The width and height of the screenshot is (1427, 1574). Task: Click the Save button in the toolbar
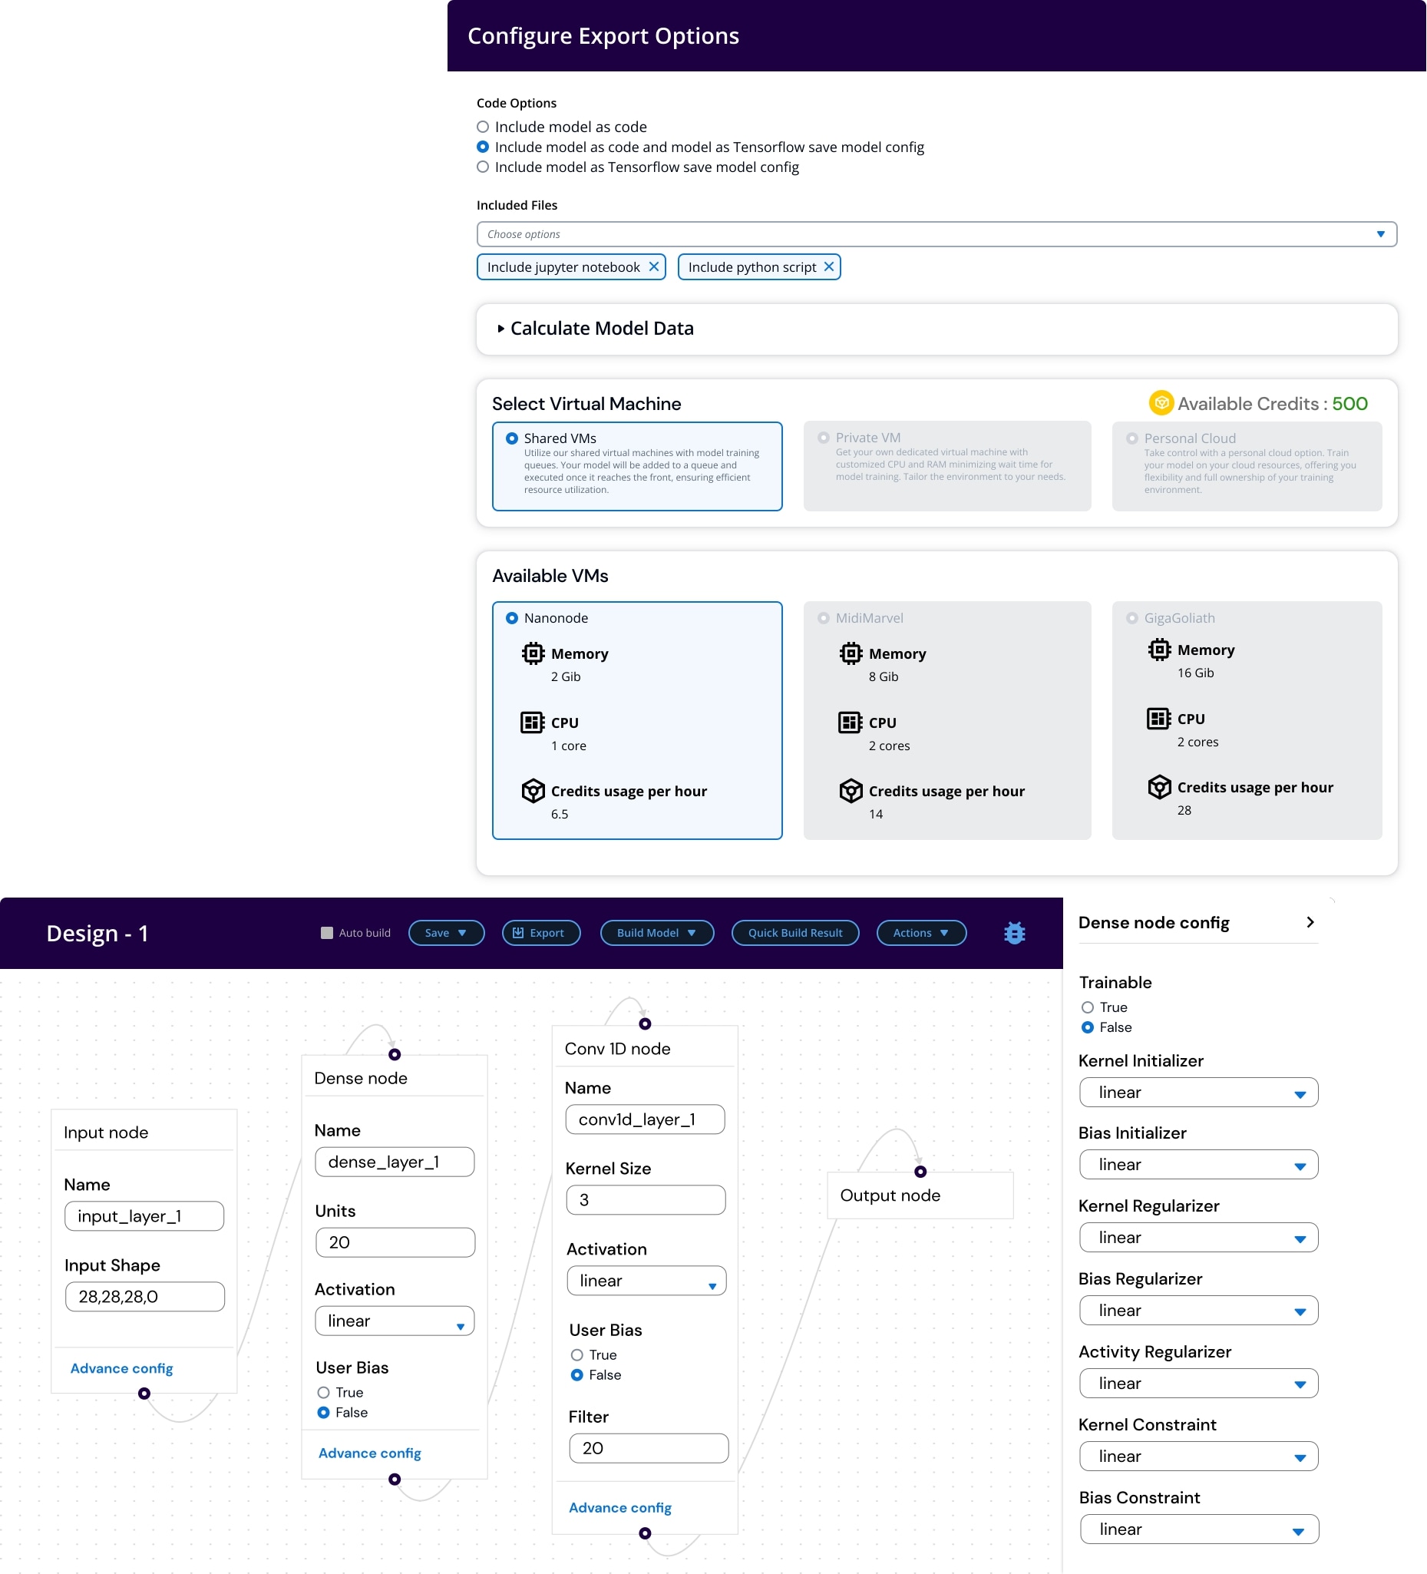pos(446,932)
